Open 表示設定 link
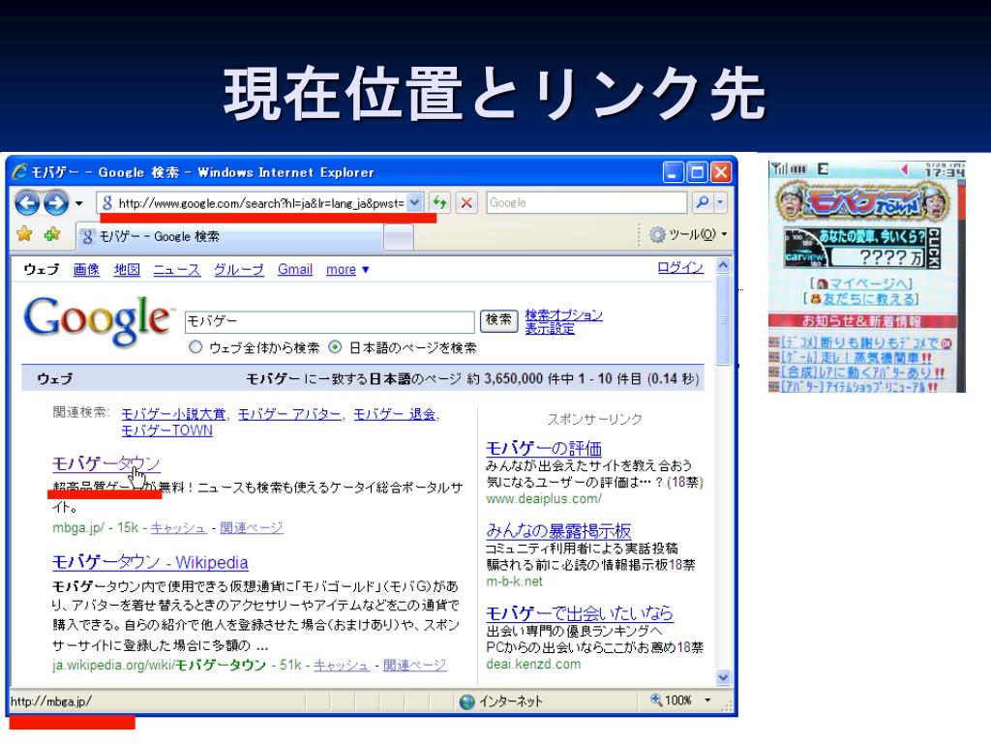The width and height of the screenshot is (991, 743). pos(550,329)
